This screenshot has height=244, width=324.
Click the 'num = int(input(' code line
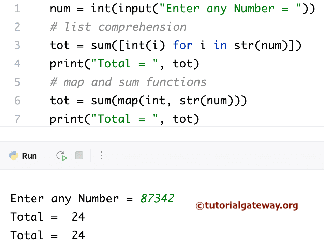pos(182,9)
